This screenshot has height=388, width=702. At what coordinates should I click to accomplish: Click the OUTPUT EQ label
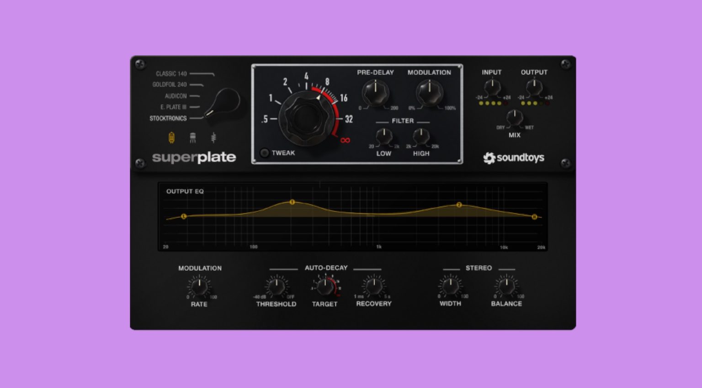(x=186, y=191)
